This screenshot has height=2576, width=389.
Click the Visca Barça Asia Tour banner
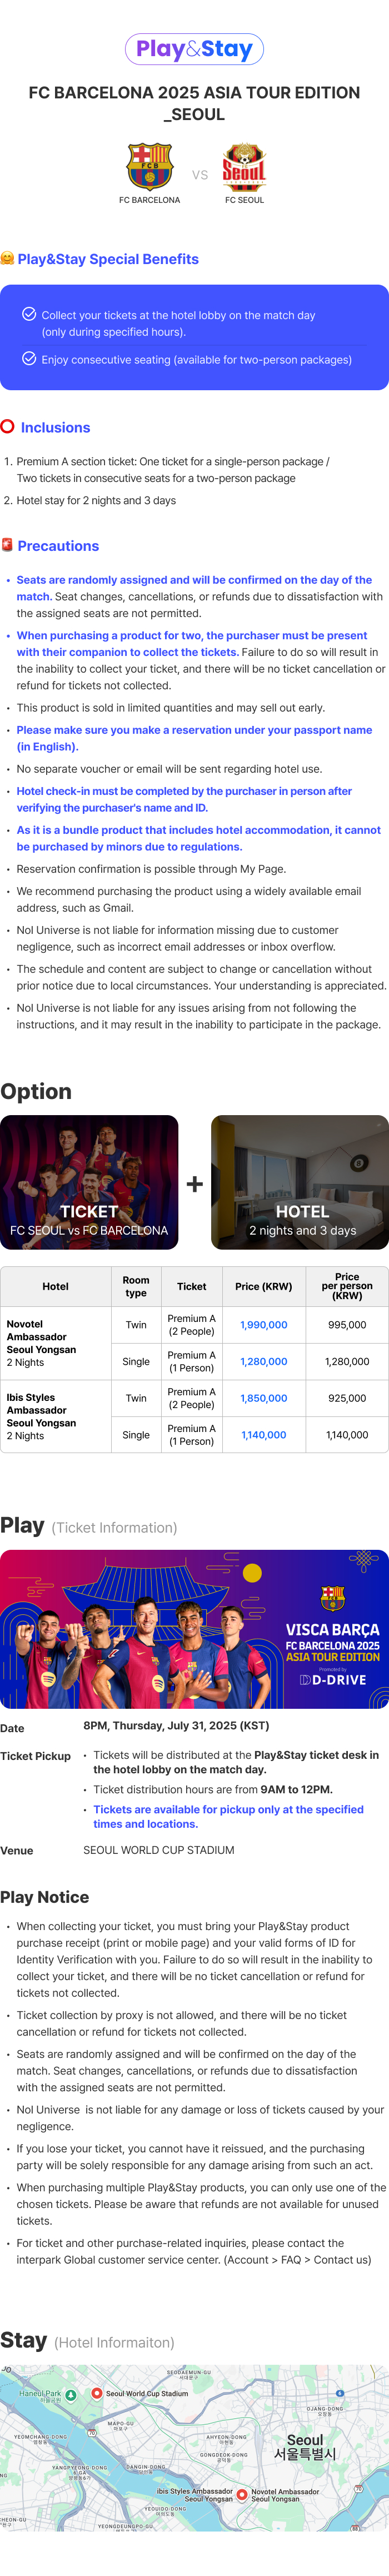[194, 1629]
